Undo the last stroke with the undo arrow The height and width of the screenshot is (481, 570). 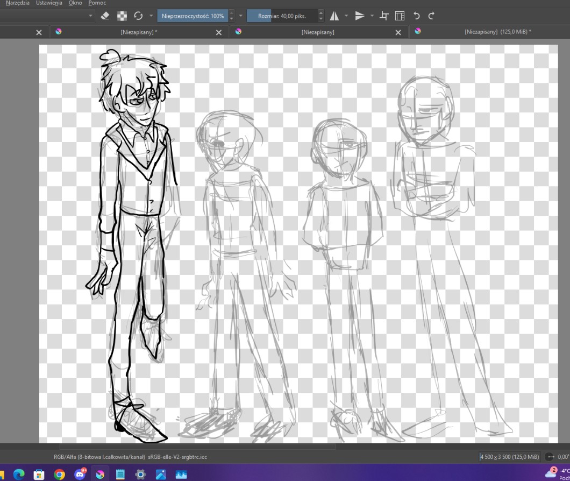(x=416, y=16)
